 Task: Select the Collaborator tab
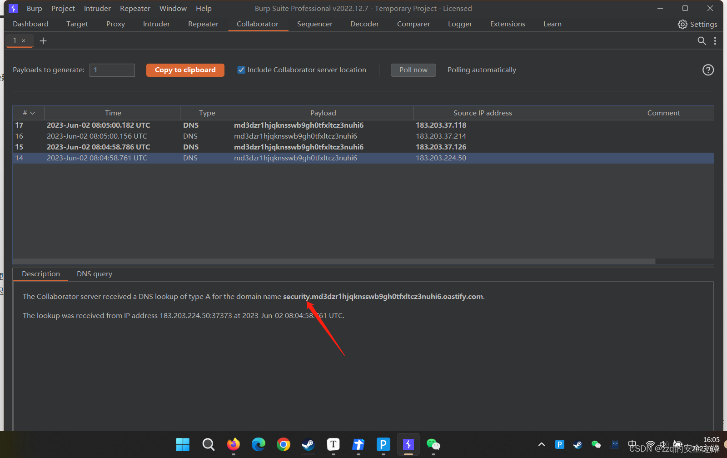point(258,24)
